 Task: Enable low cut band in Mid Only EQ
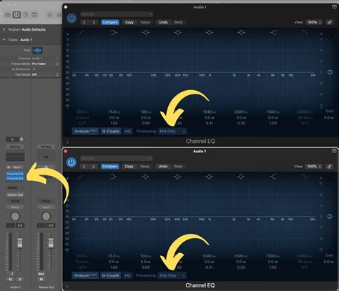(x=82, y=32)
